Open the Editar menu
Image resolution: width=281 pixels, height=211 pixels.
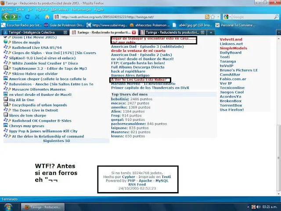20,9
